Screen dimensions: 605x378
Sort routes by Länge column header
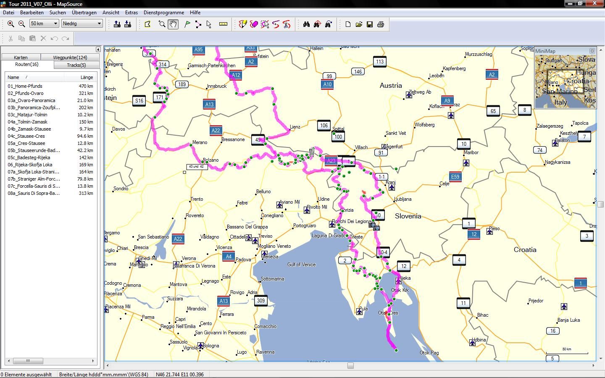pyautogui.click(x=87, y=77)
